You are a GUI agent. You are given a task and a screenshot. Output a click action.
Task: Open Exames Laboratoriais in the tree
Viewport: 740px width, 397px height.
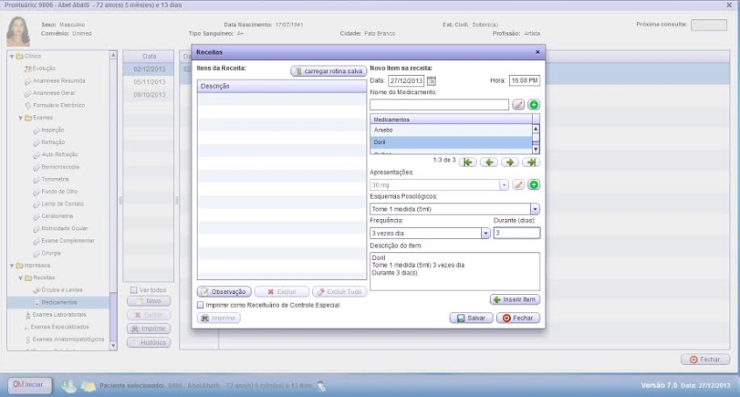click(x=59, y=315)
